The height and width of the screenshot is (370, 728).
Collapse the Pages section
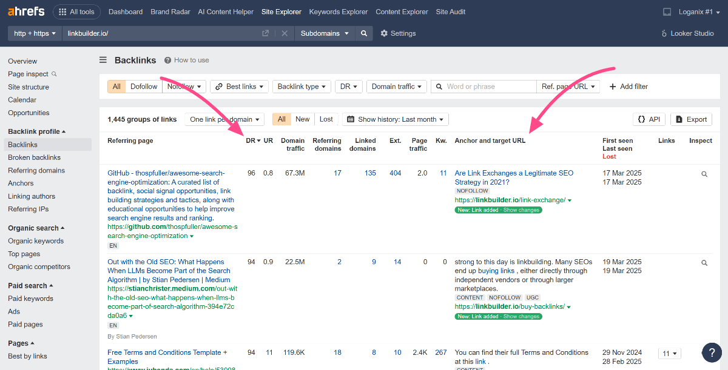pos(21,343)
